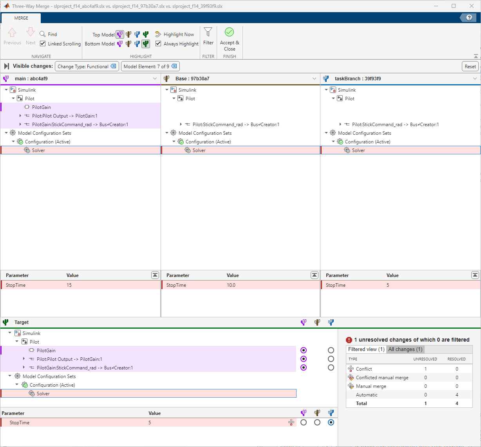Viewport: 481px width, 447px height.
Task: Click Accept & Close
Action: tap(230, 39)
